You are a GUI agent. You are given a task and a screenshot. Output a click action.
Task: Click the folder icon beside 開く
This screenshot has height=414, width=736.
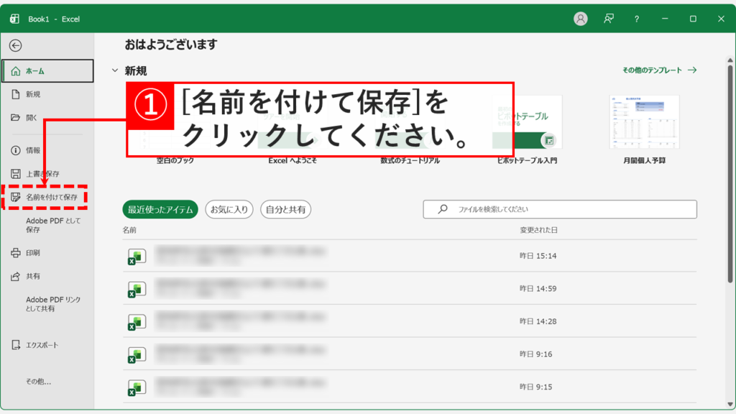pos(16,117)
